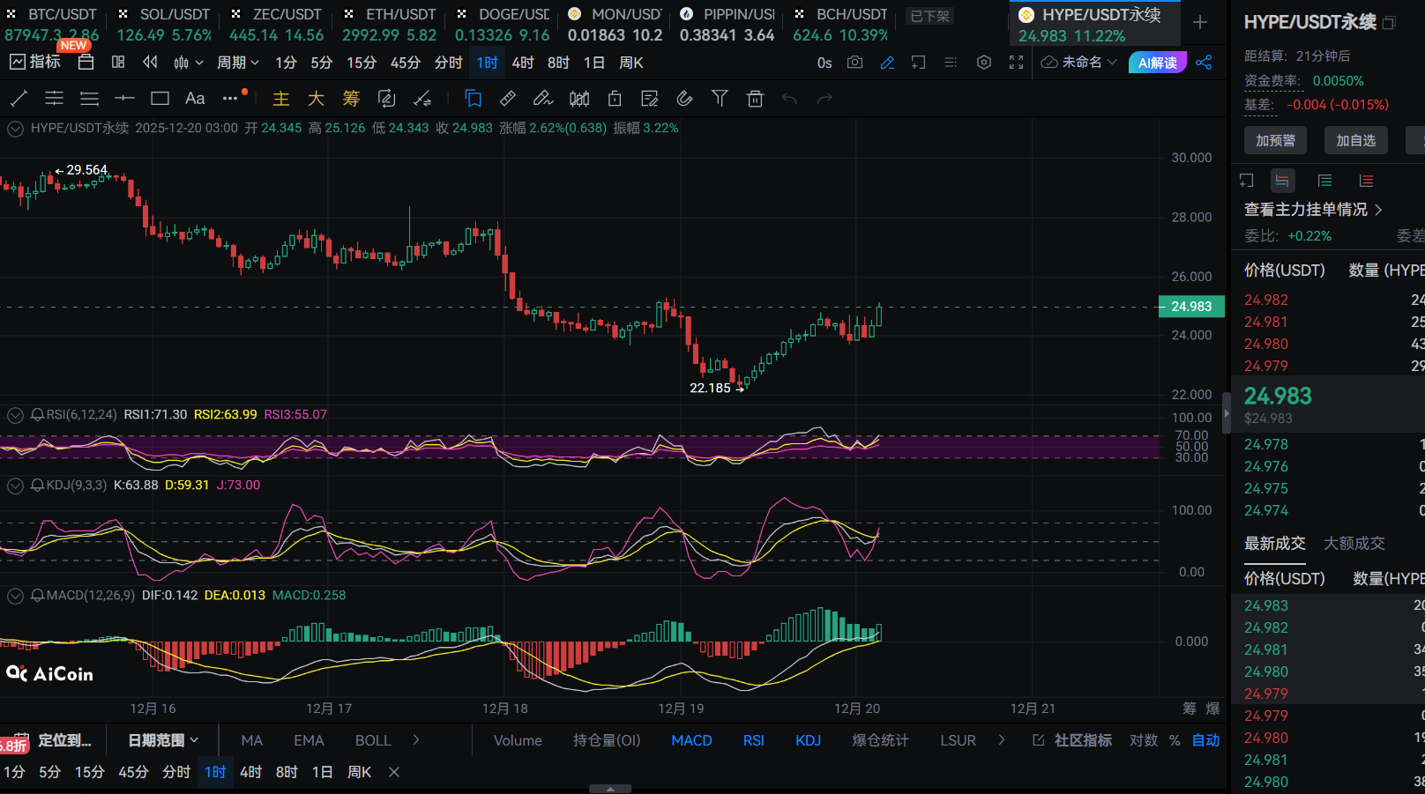This screenshot has width=1425, height=794.
Task: Click the 加预警 add alert button
Action: coord(1275,140)
